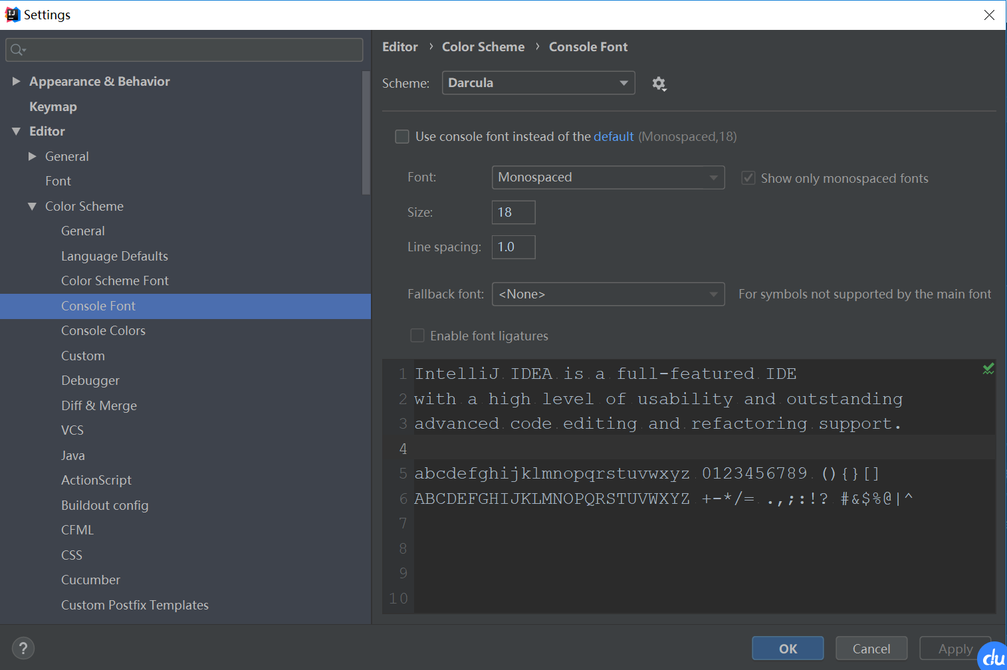Collapse the Color Scheme tree node
Viewport: 1007px width, 670px height.
[x=32, y=207]
